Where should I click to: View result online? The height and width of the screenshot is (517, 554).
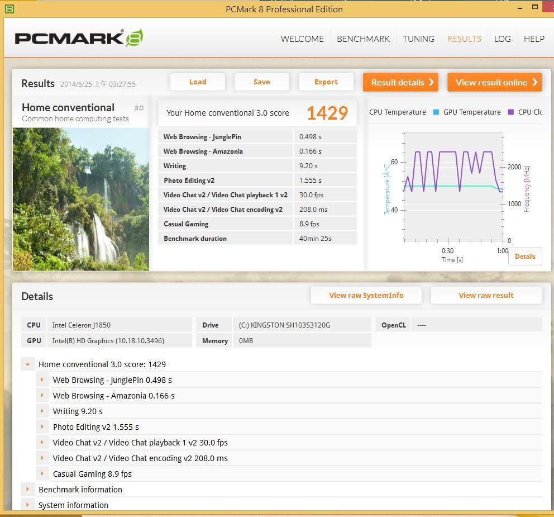[495, 82]
